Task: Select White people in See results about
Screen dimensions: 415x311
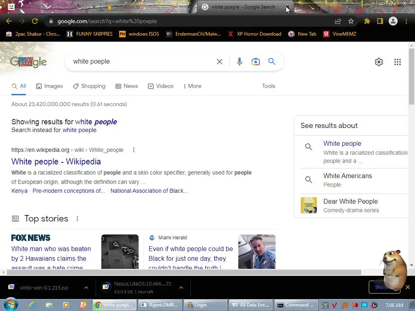Action: (354, 152)
